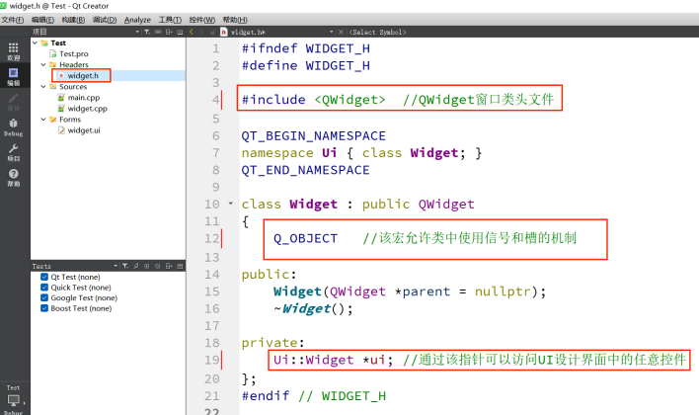Select main.cpp in the project tree

tap(83, 97)
